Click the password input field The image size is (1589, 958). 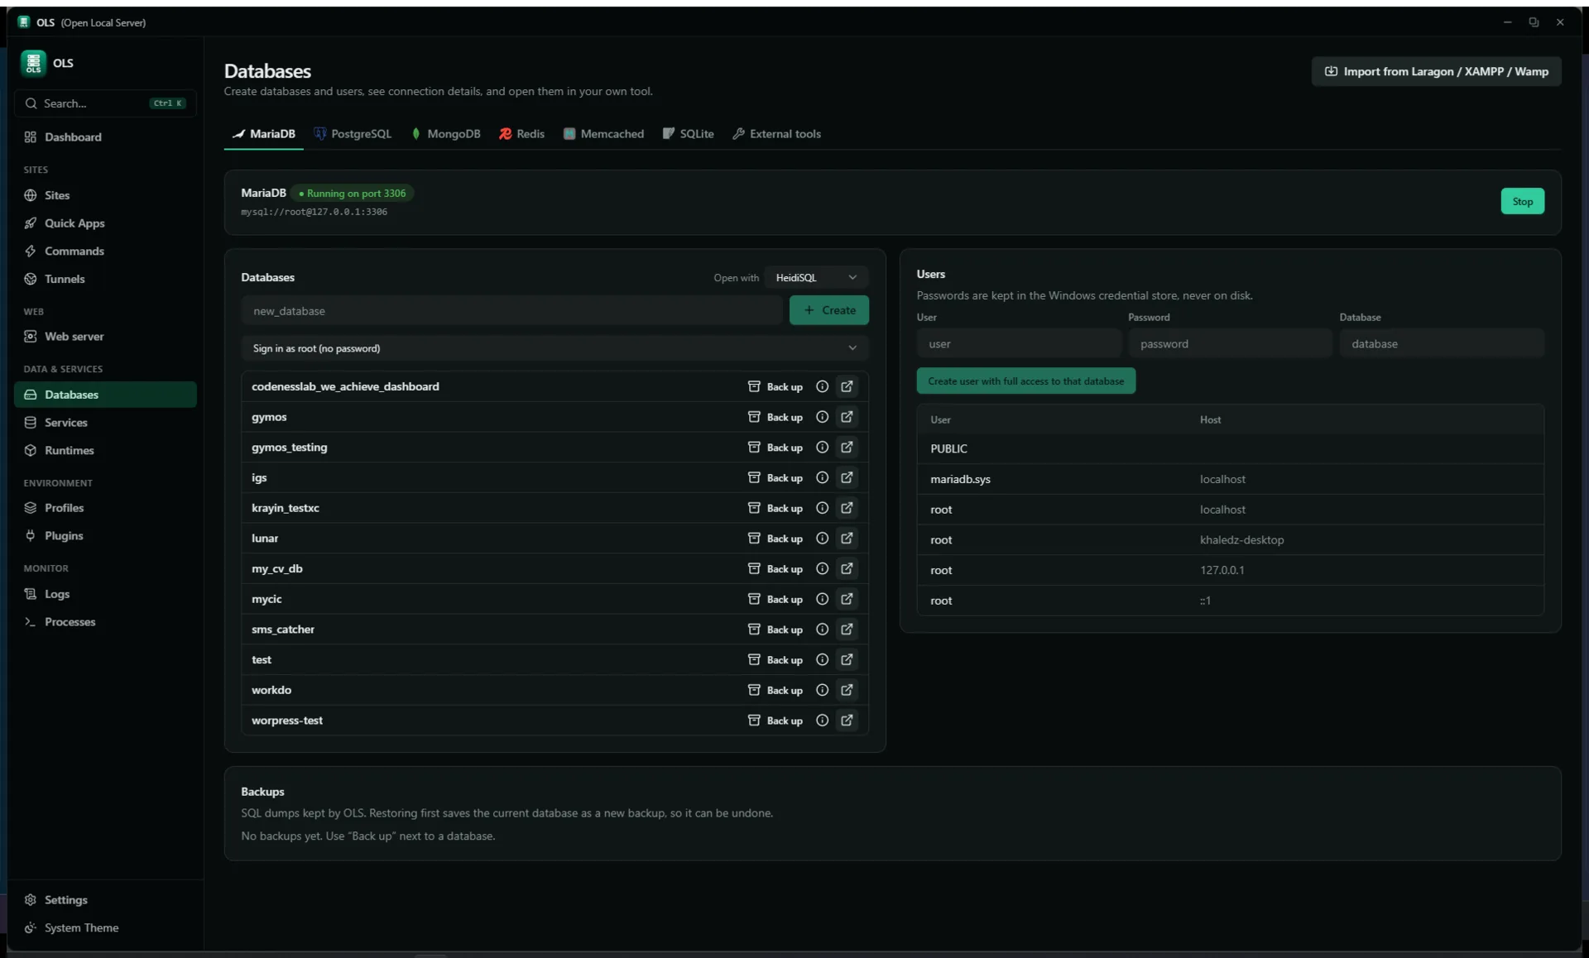coord(1230,343)
